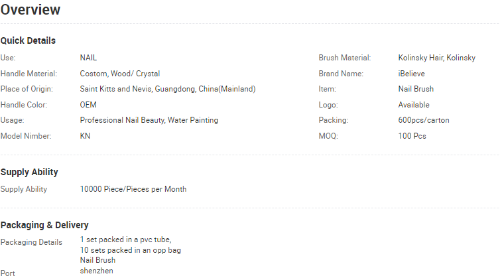Click the Available logo value
Image resolution: width=500 pixels, height=280 pixels.
pos(414,105)
